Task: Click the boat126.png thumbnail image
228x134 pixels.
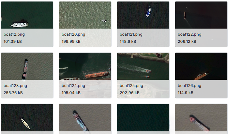Action: (x=201, y=66)
